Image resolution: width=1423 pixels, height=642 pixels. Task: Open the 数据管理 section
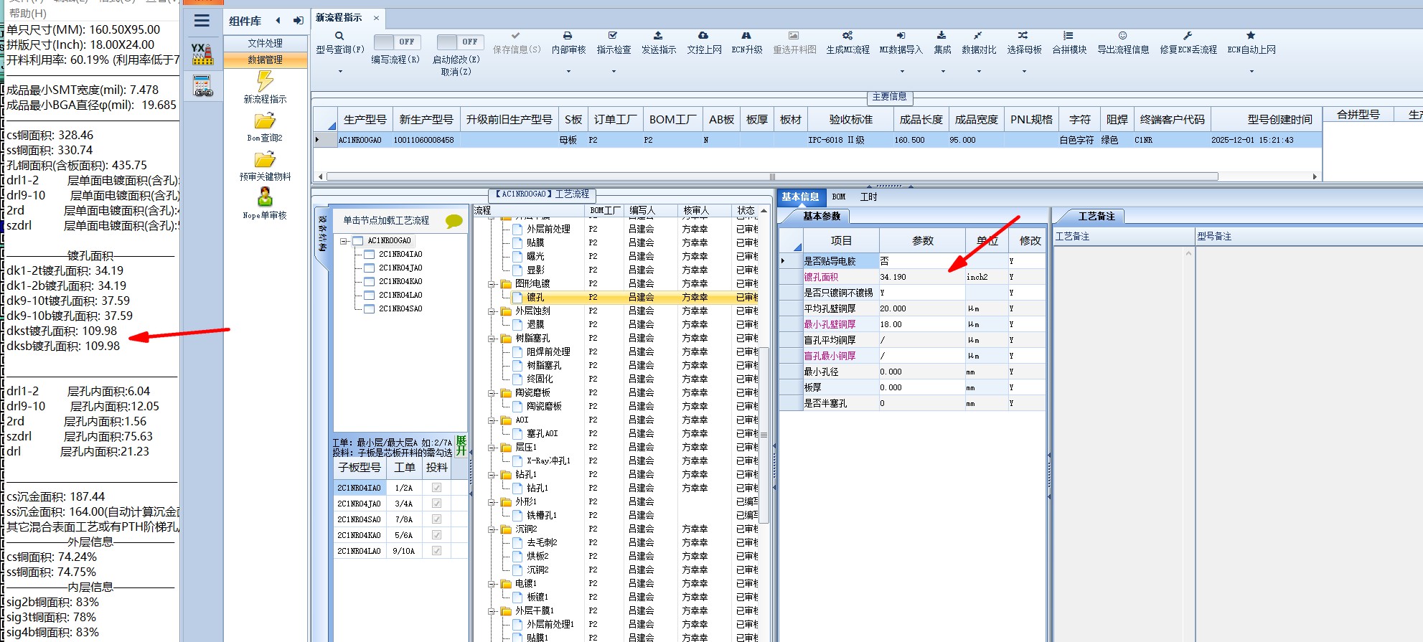coord(266,60)
